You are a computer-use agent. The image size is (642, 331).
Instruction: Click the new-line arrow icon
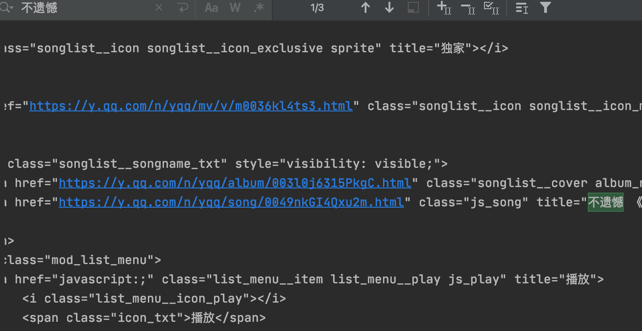click(183, 7)
